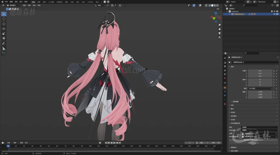Open the View Layer properties tab
This screenshot has height=155, width=280.
[225, 70]
